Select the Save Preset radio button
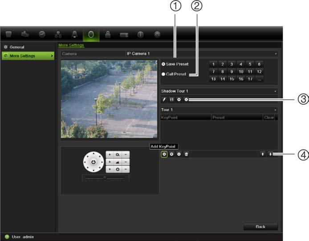The image size is (309, 241). [x=163, y=64]
